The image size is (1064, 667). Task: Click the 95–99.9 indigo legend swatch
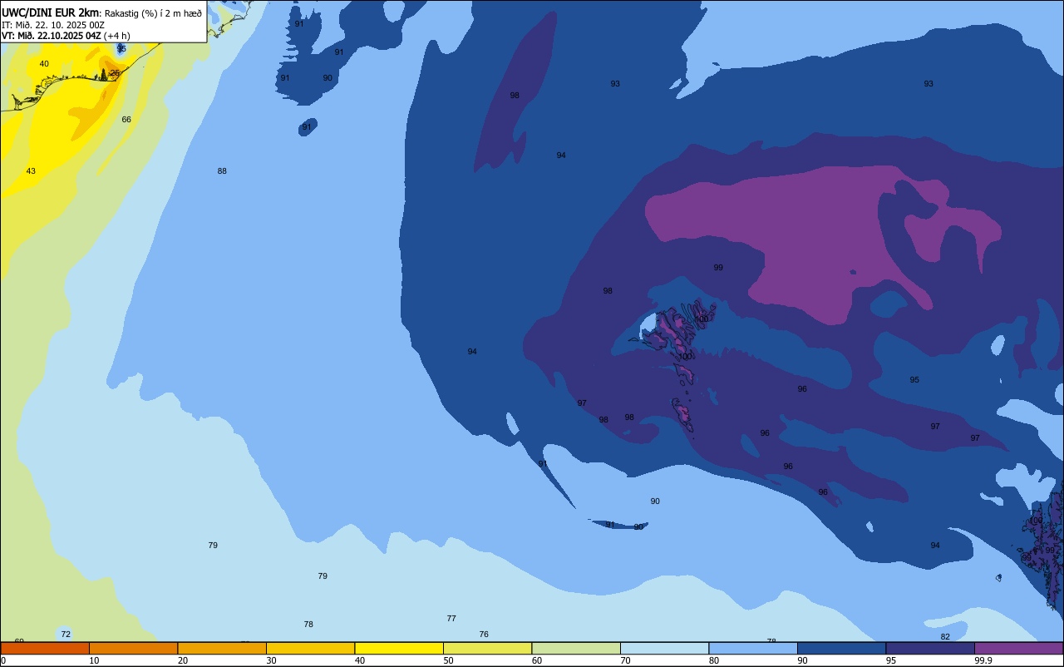click(x=930, y=648)
